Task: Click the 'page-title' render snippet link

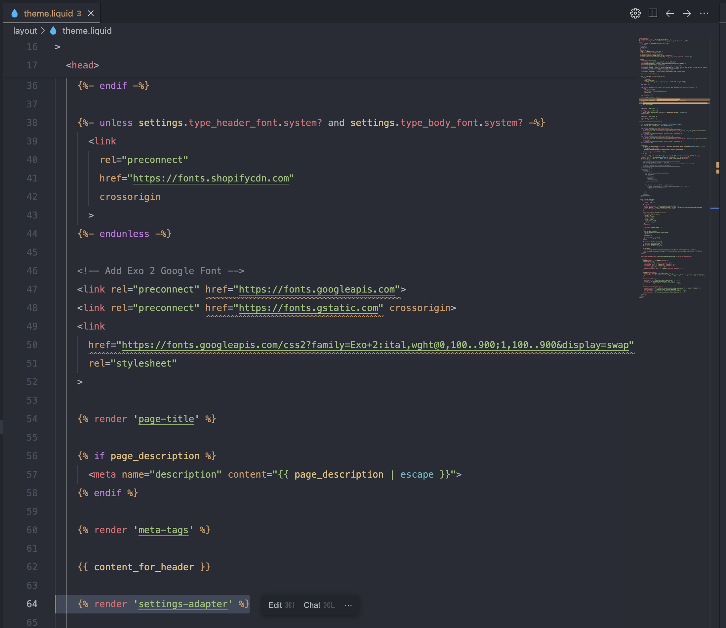Action: click(166, 418)
